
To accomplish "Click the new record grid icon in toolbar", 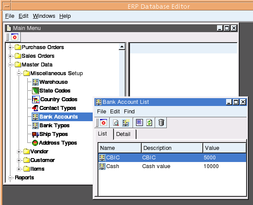I will tap(126, 122).
